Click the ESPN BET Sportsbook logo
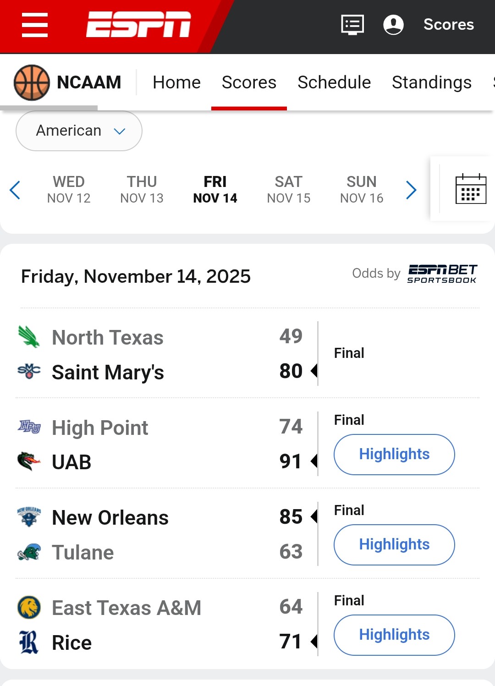This screenshot has width=495, height=686. (442, 274)
